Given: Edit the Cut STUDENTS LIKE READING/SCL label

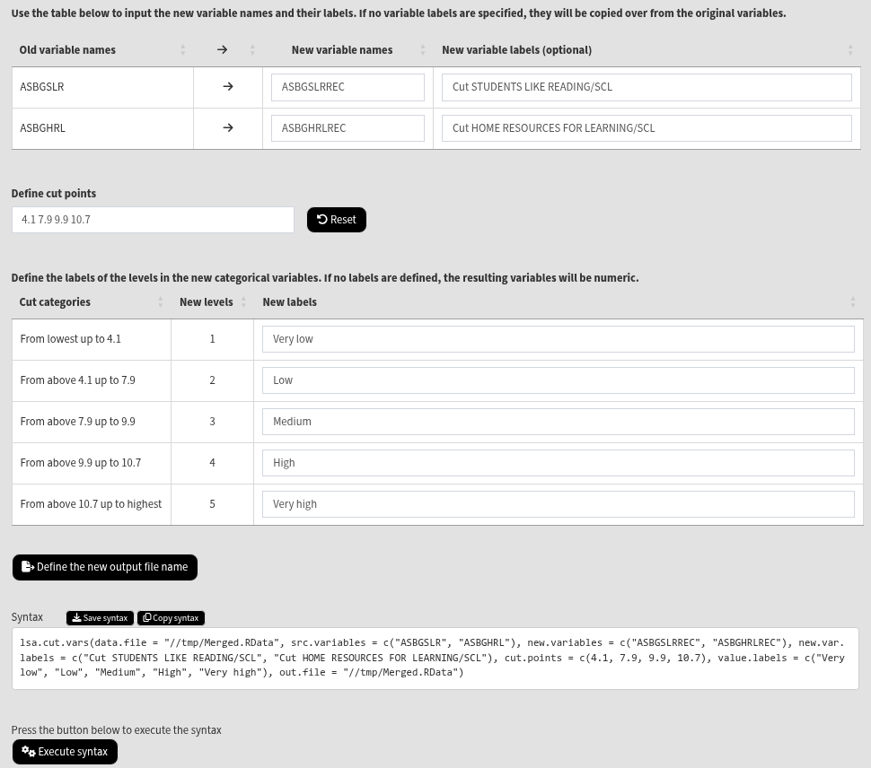Looking at the screenshot, I should click(647, 87).
